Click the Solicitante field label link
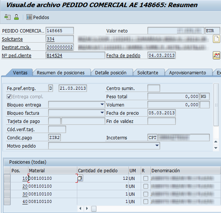This screenshot has height=213, width=221. click(x=12, y=39)
